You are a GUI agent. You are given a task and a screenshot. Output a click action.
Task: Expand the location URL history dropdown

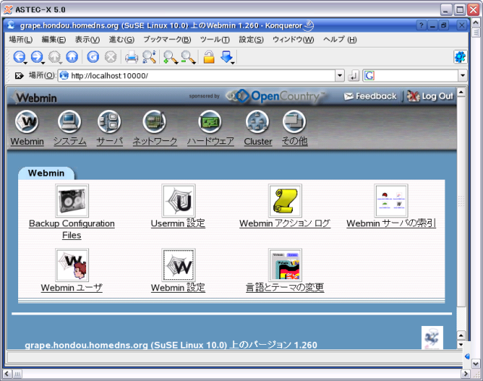340,75
